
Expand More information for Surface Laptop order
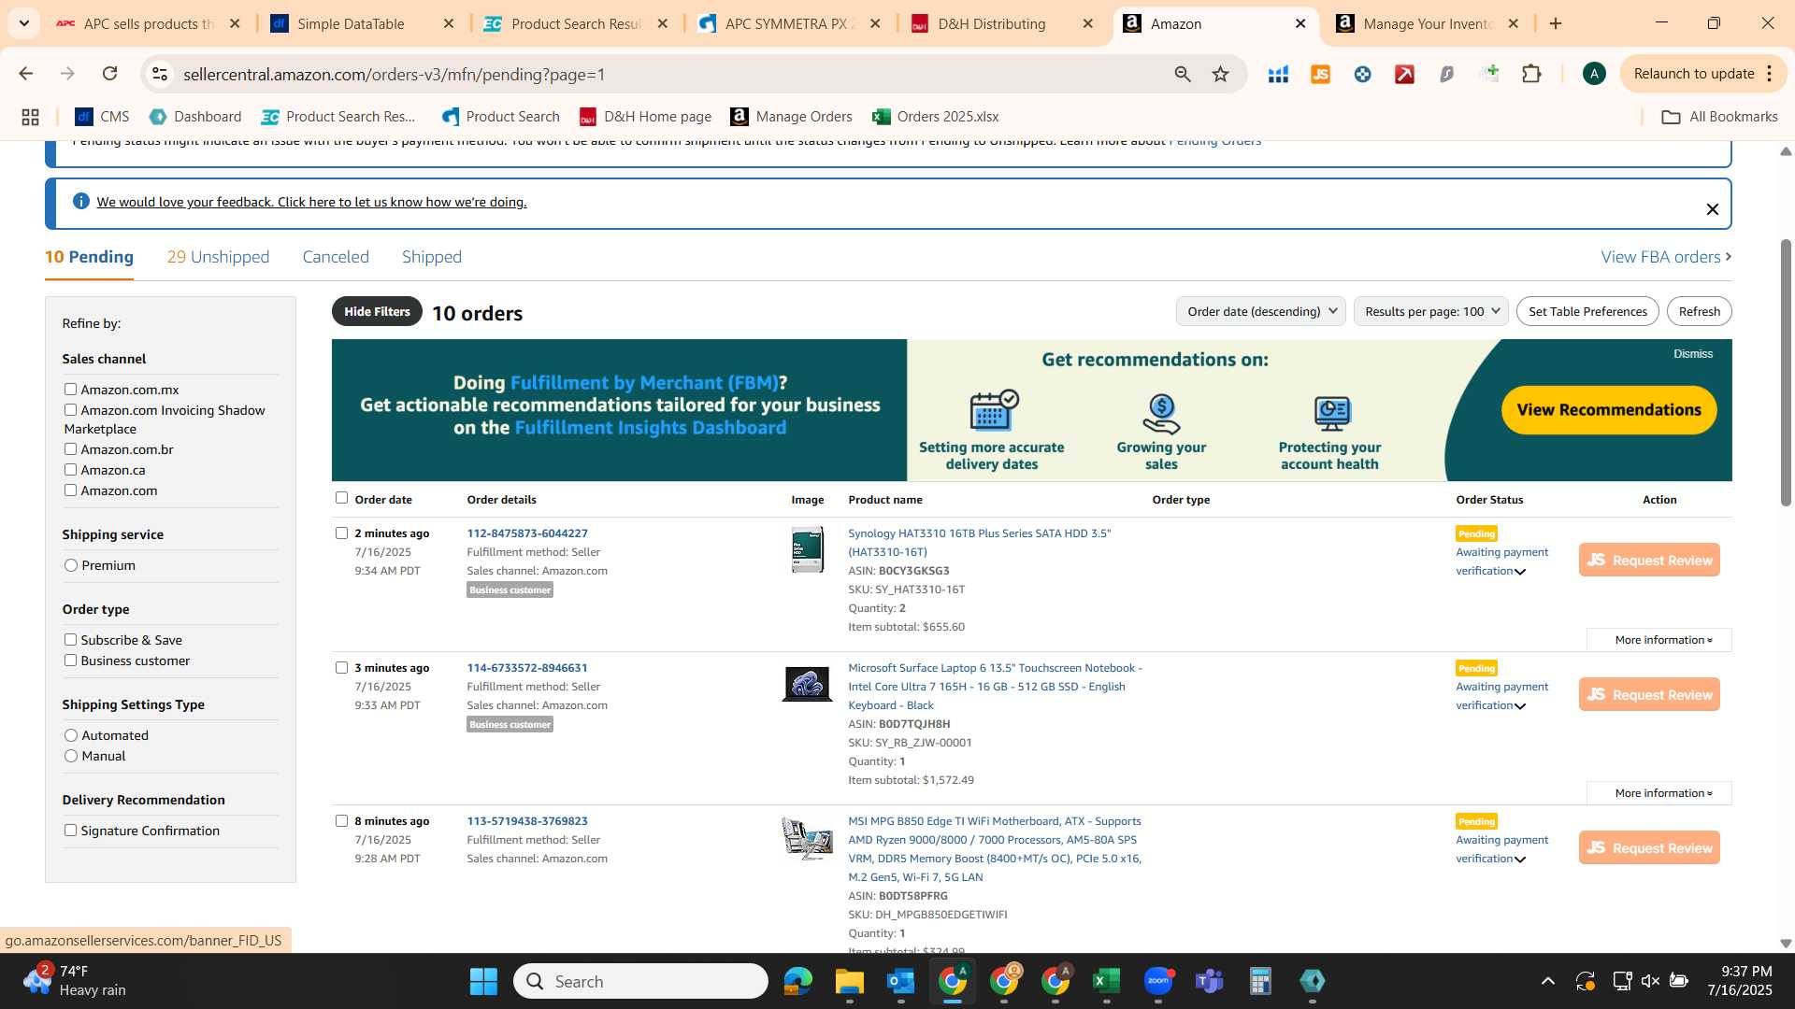pyautogui.click(x=1659, y=793)
